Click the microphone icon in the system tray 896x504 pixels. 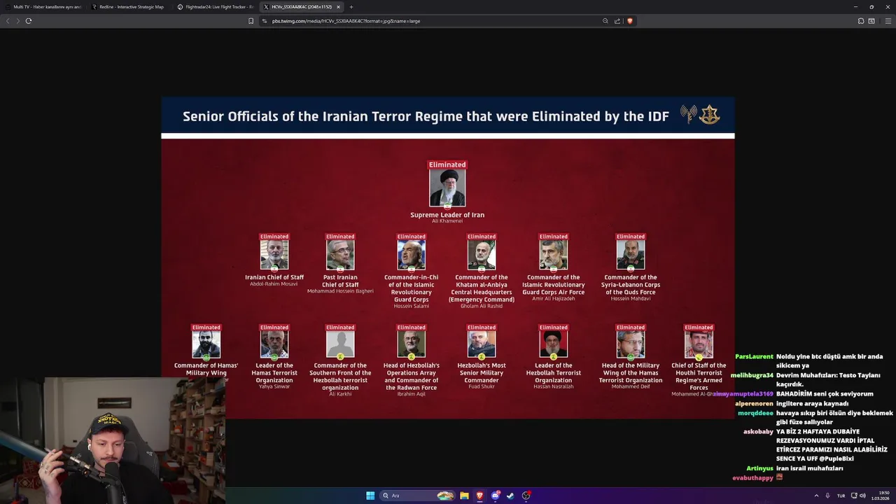click(828, 496)
